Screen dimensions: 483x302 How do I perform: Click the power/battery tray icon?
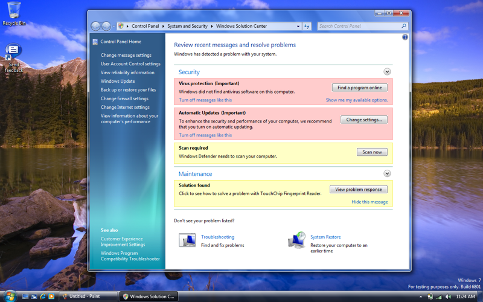pyautogui.click(x=430, y=297)
